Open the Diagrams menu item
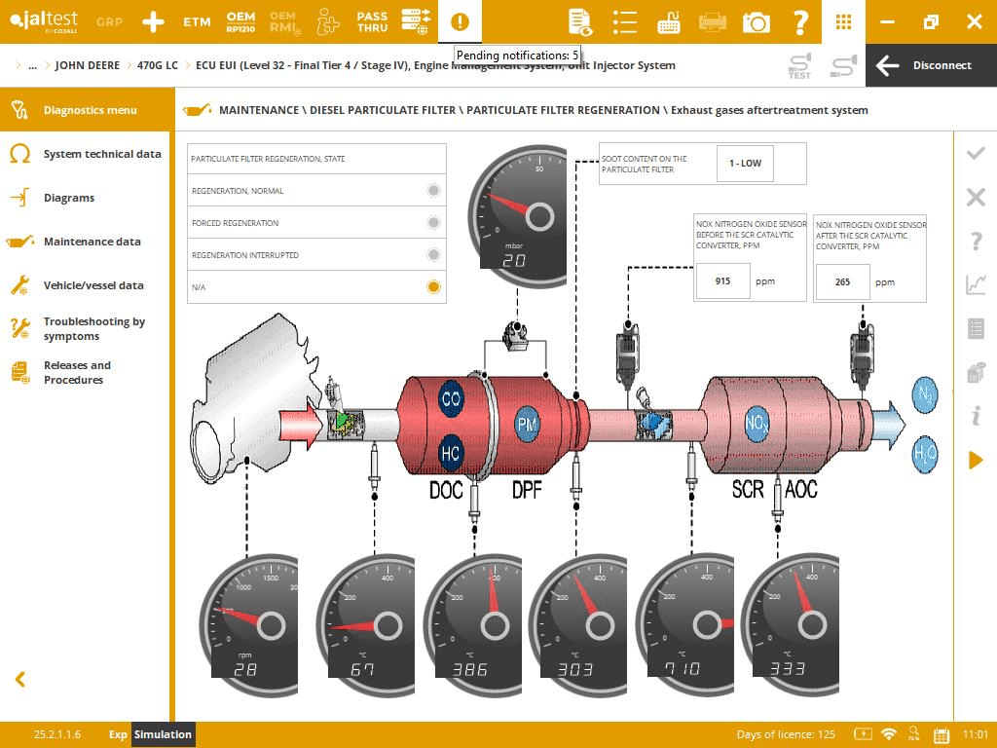 click(69, 198)
